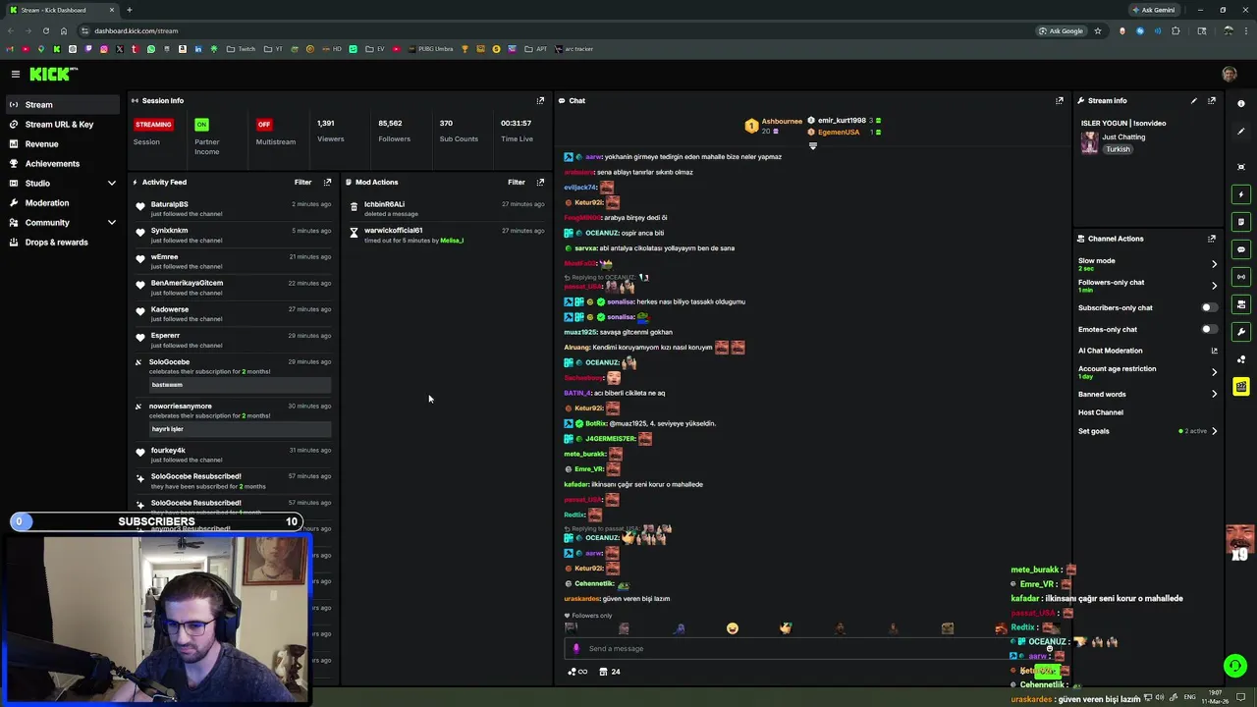The height and width of the screenshot is (707, 1257).
Task: Open the Stream sidebar item
Action: (x=61, y=104)
